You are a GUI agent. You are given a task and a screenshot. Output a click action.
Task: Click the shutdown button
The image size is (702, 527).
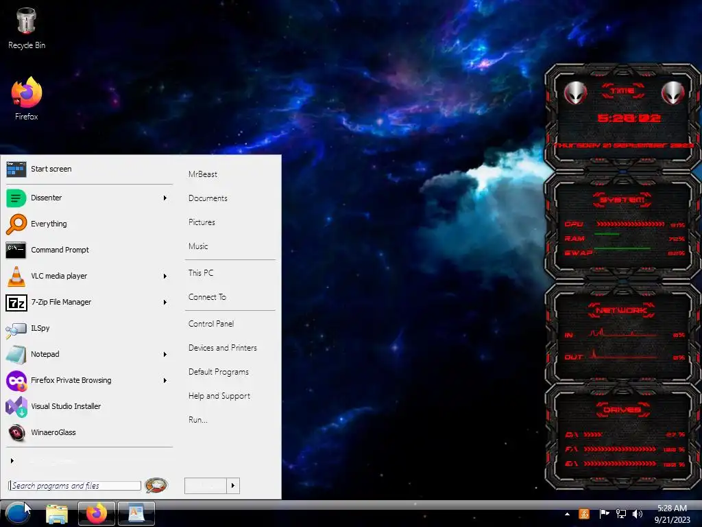pyautogui.click(x=206, y=486)
